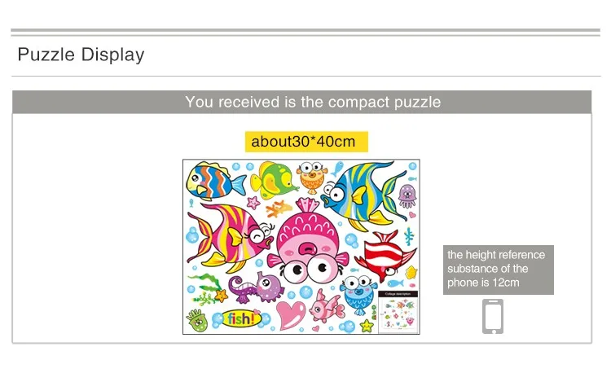Select the orange coral sticker
This screenshot has width=611, height=373.
tap(279, 208)
